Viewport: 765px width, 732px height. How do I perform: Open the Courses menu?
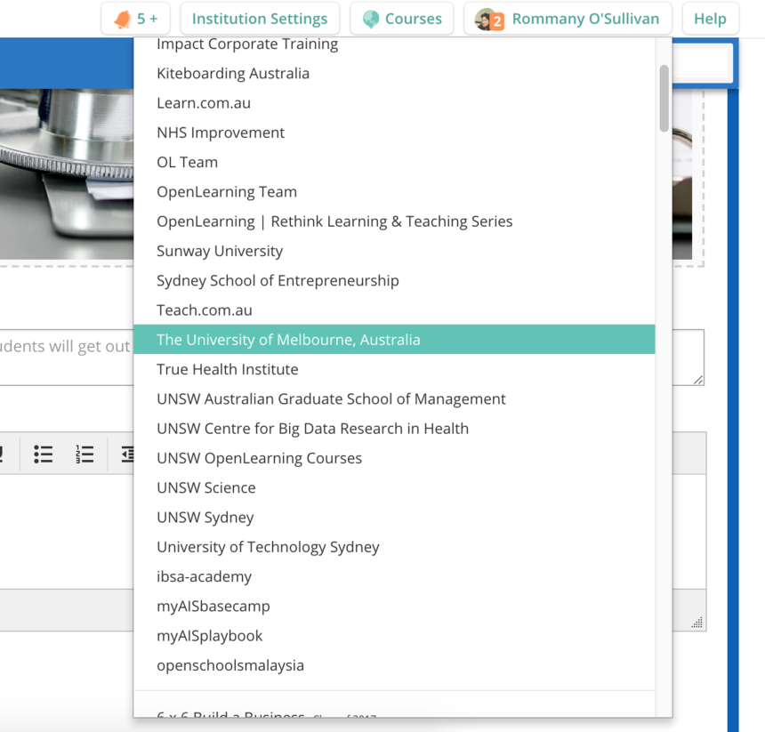(x=401, y=19)
